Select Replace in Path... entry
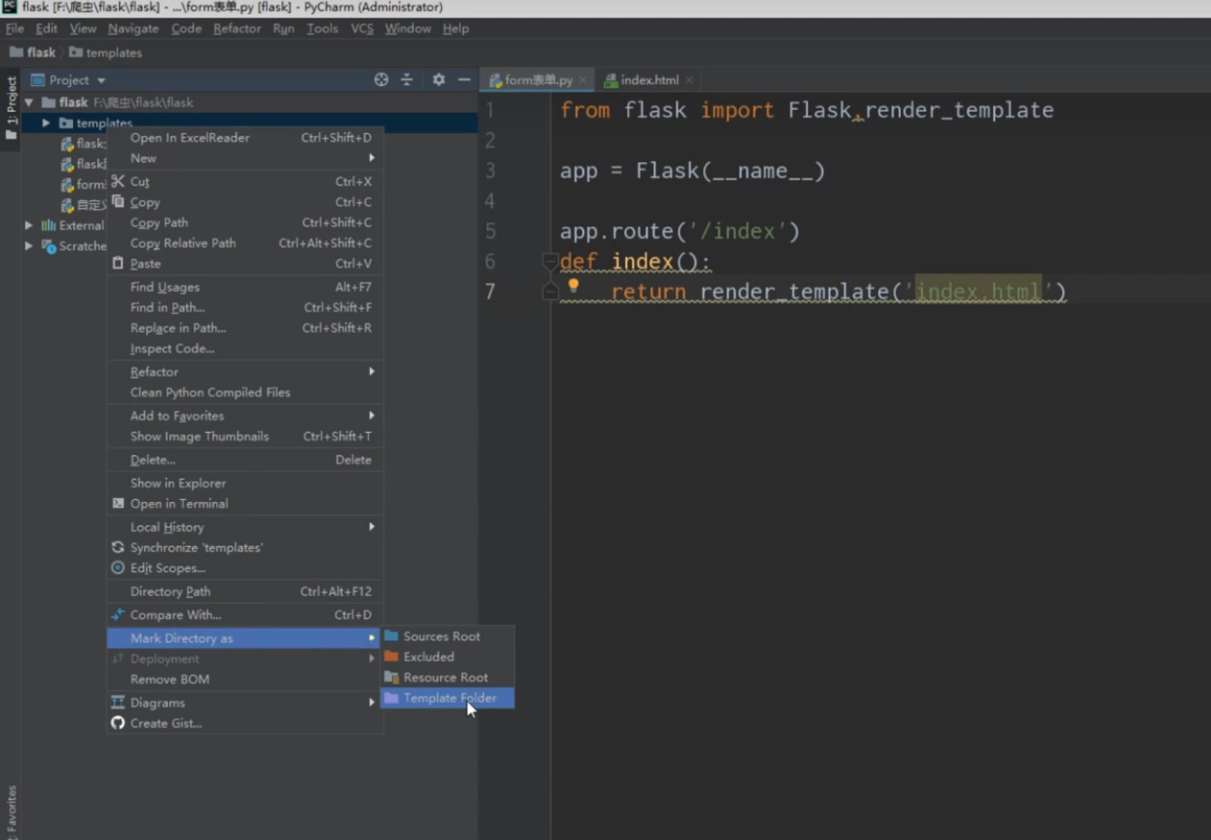The width and height of the screenshot is (1211, 840). pos(245,328)
